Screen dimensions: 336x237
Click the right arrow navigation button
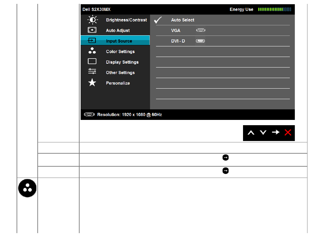pyautogui.click(x=275, y=133)
